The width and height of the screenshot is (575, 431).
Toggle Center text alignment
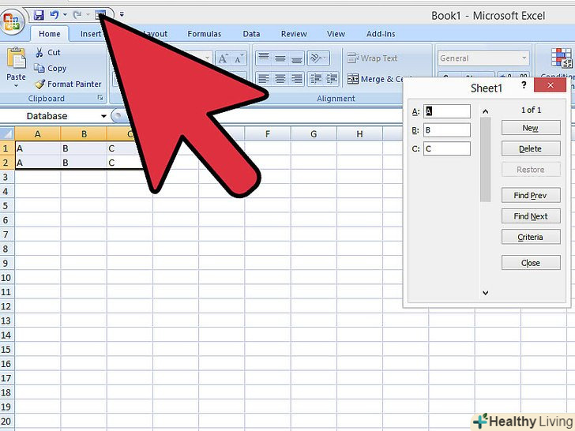(280, 79)
